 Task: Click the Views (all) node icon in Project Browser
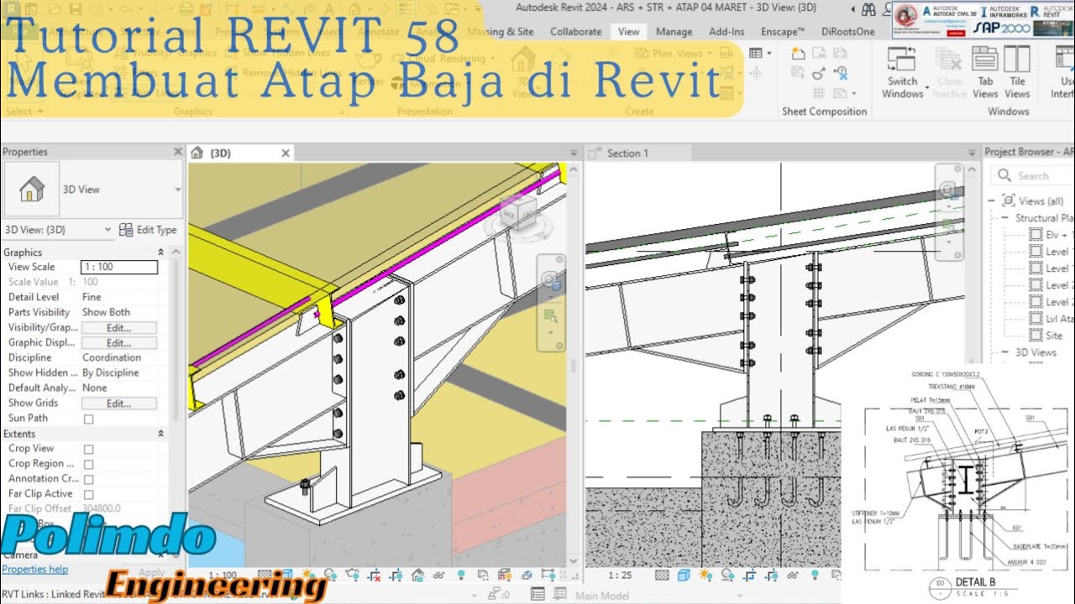pyautogui.click(x=1009, y=200)
